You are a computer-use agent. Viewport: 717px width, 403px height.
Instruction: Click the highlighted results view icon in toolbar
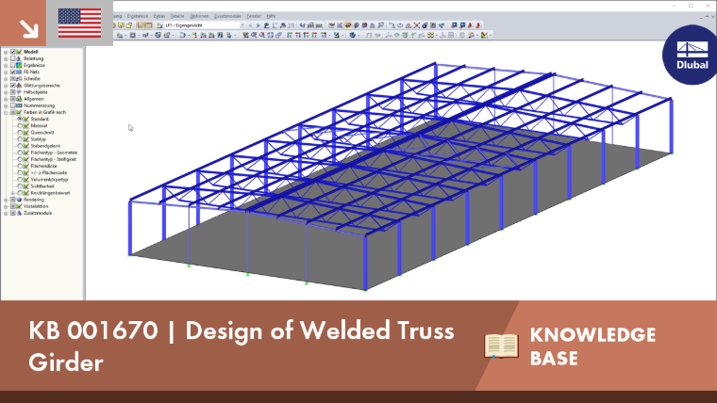point(348,25)
